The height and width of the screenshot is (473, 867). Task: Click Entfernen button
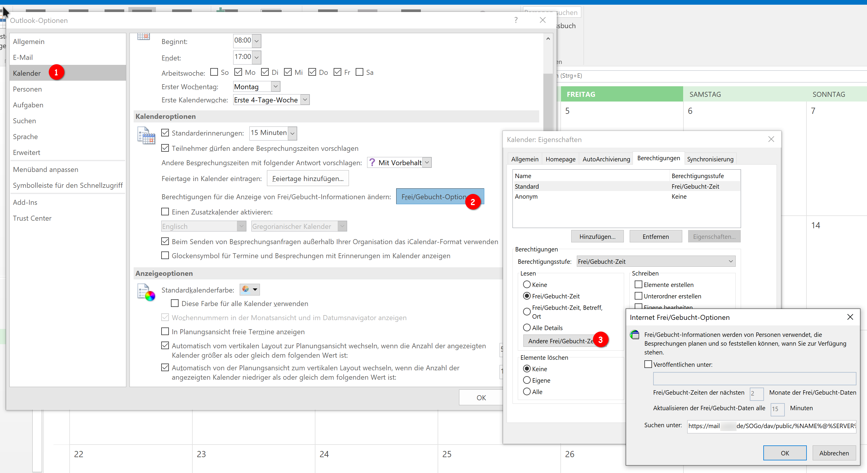click(655, 236)
